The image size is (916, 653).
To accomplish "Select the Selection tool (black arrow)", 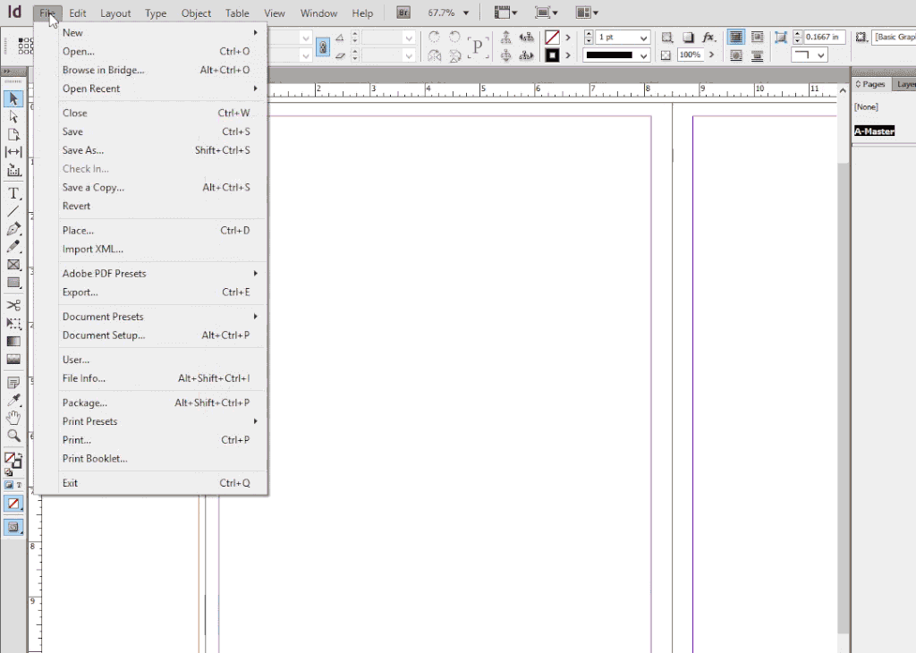I will coord(13,98).
